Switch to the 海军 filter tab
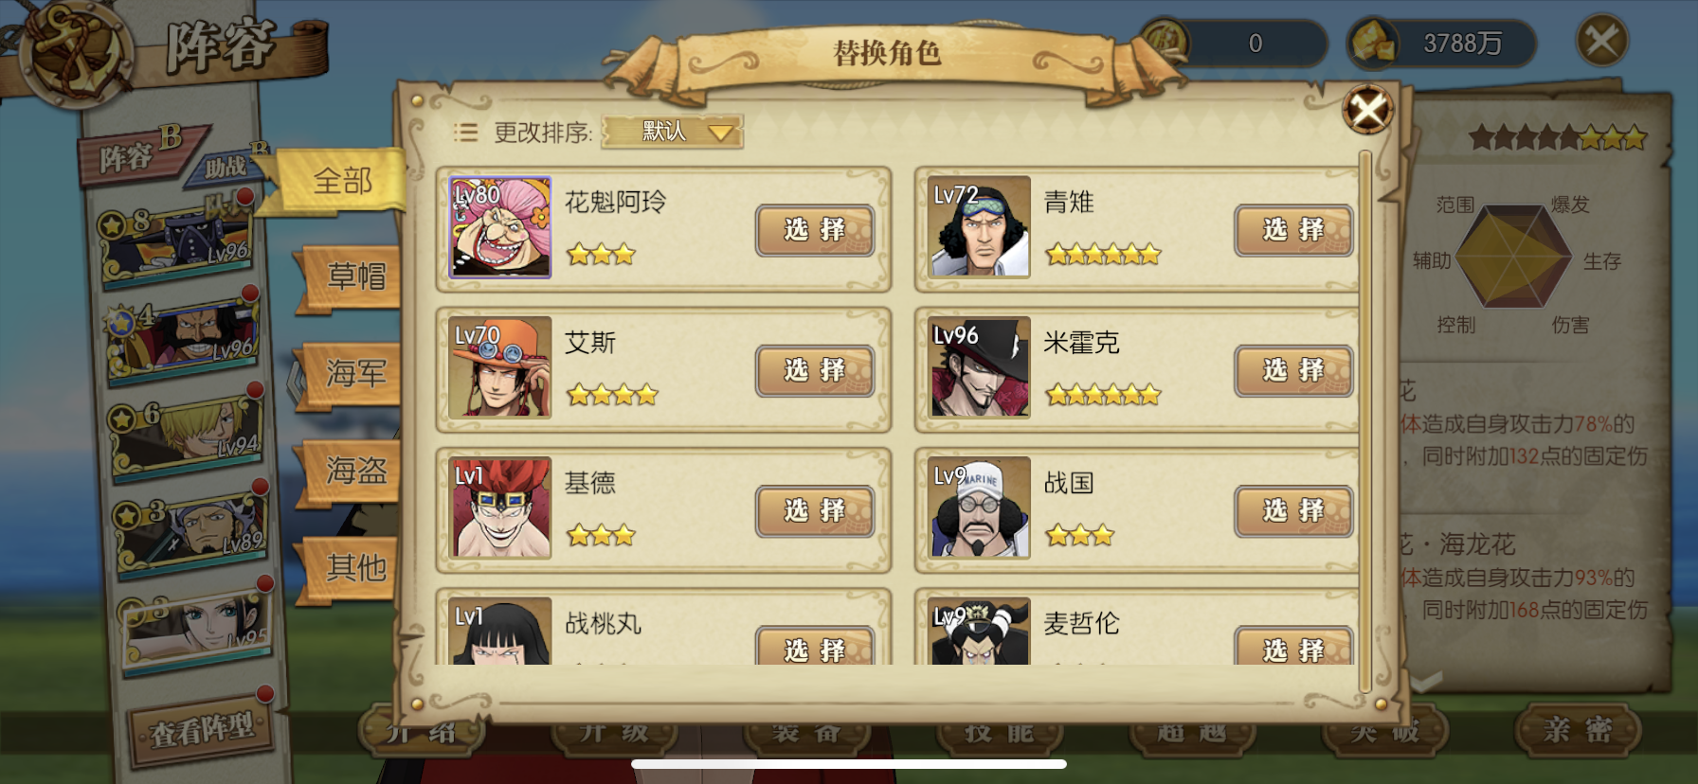The width and height of the screenshot is (1698, 784). point(351,373)
